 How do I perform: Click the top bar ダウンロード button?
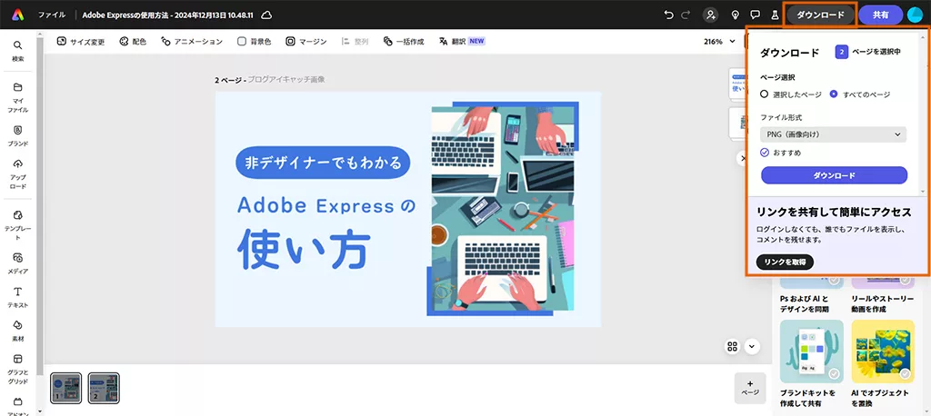[x=820, y=15]
